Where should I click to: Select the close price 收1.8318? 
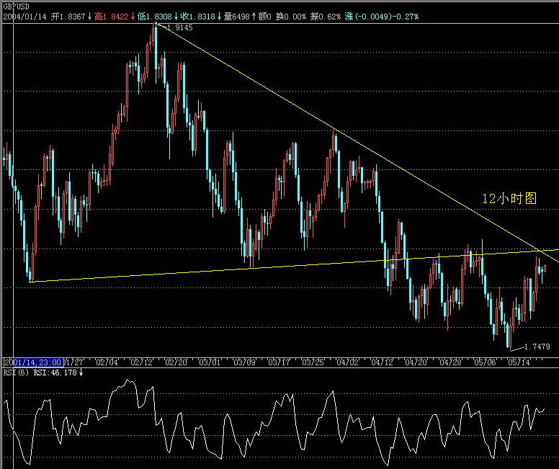click(201, 17)
